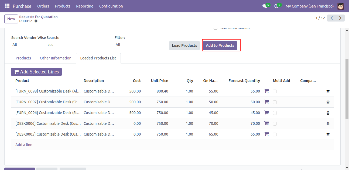Open the activities clock icon
349x170 pixels.
(x=276, y=6)
